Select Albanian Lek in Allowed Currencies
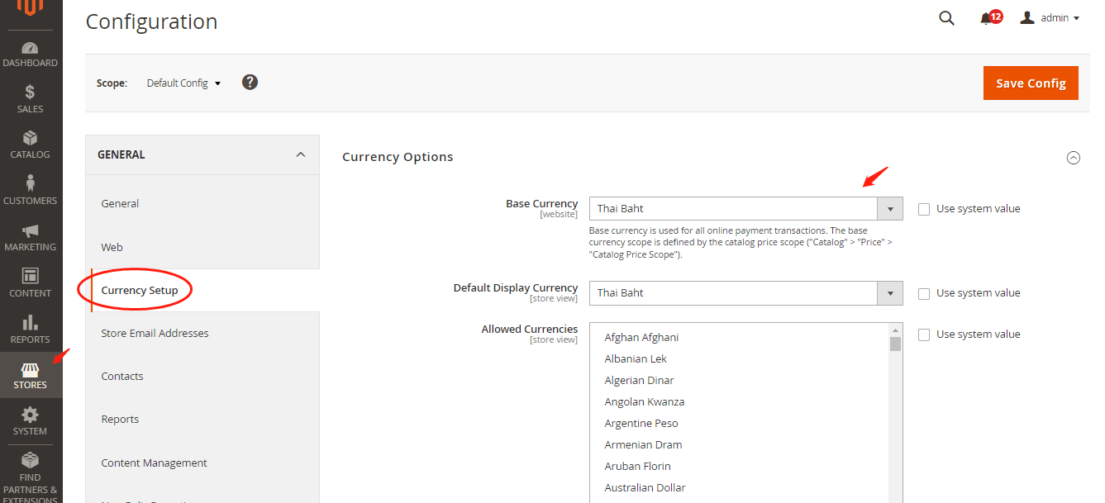Image resolution: width=1105 pixels, height=503 pixels. click(x=739, y=358)
